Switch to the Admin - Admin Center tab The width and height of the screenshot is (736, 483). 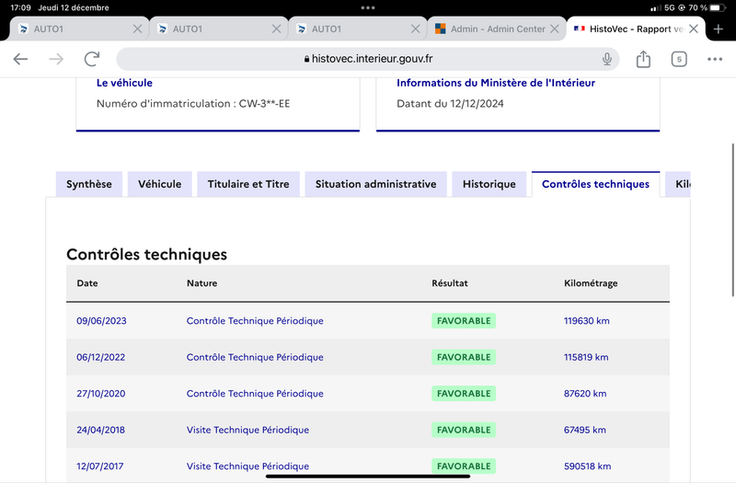click(x=496, y=29)
